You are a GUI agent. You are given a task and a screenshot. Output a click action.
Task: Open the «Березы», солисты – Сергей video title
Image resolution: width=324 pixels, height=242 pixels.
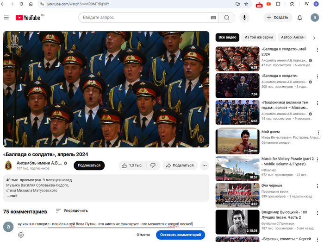pyautogui.click(x=286, y=239)
